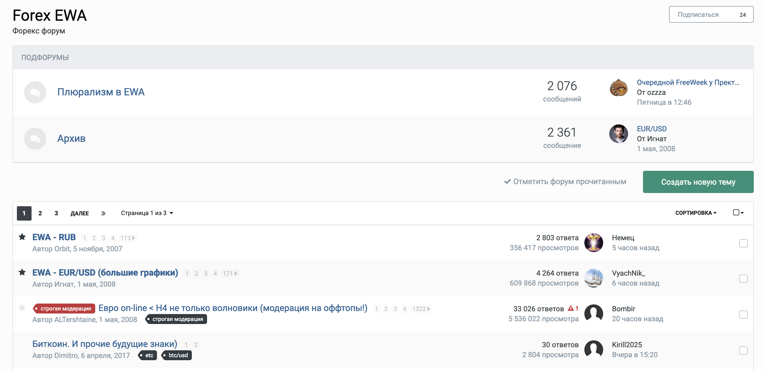Open the EWA - RUB topic

coord(54,237)
